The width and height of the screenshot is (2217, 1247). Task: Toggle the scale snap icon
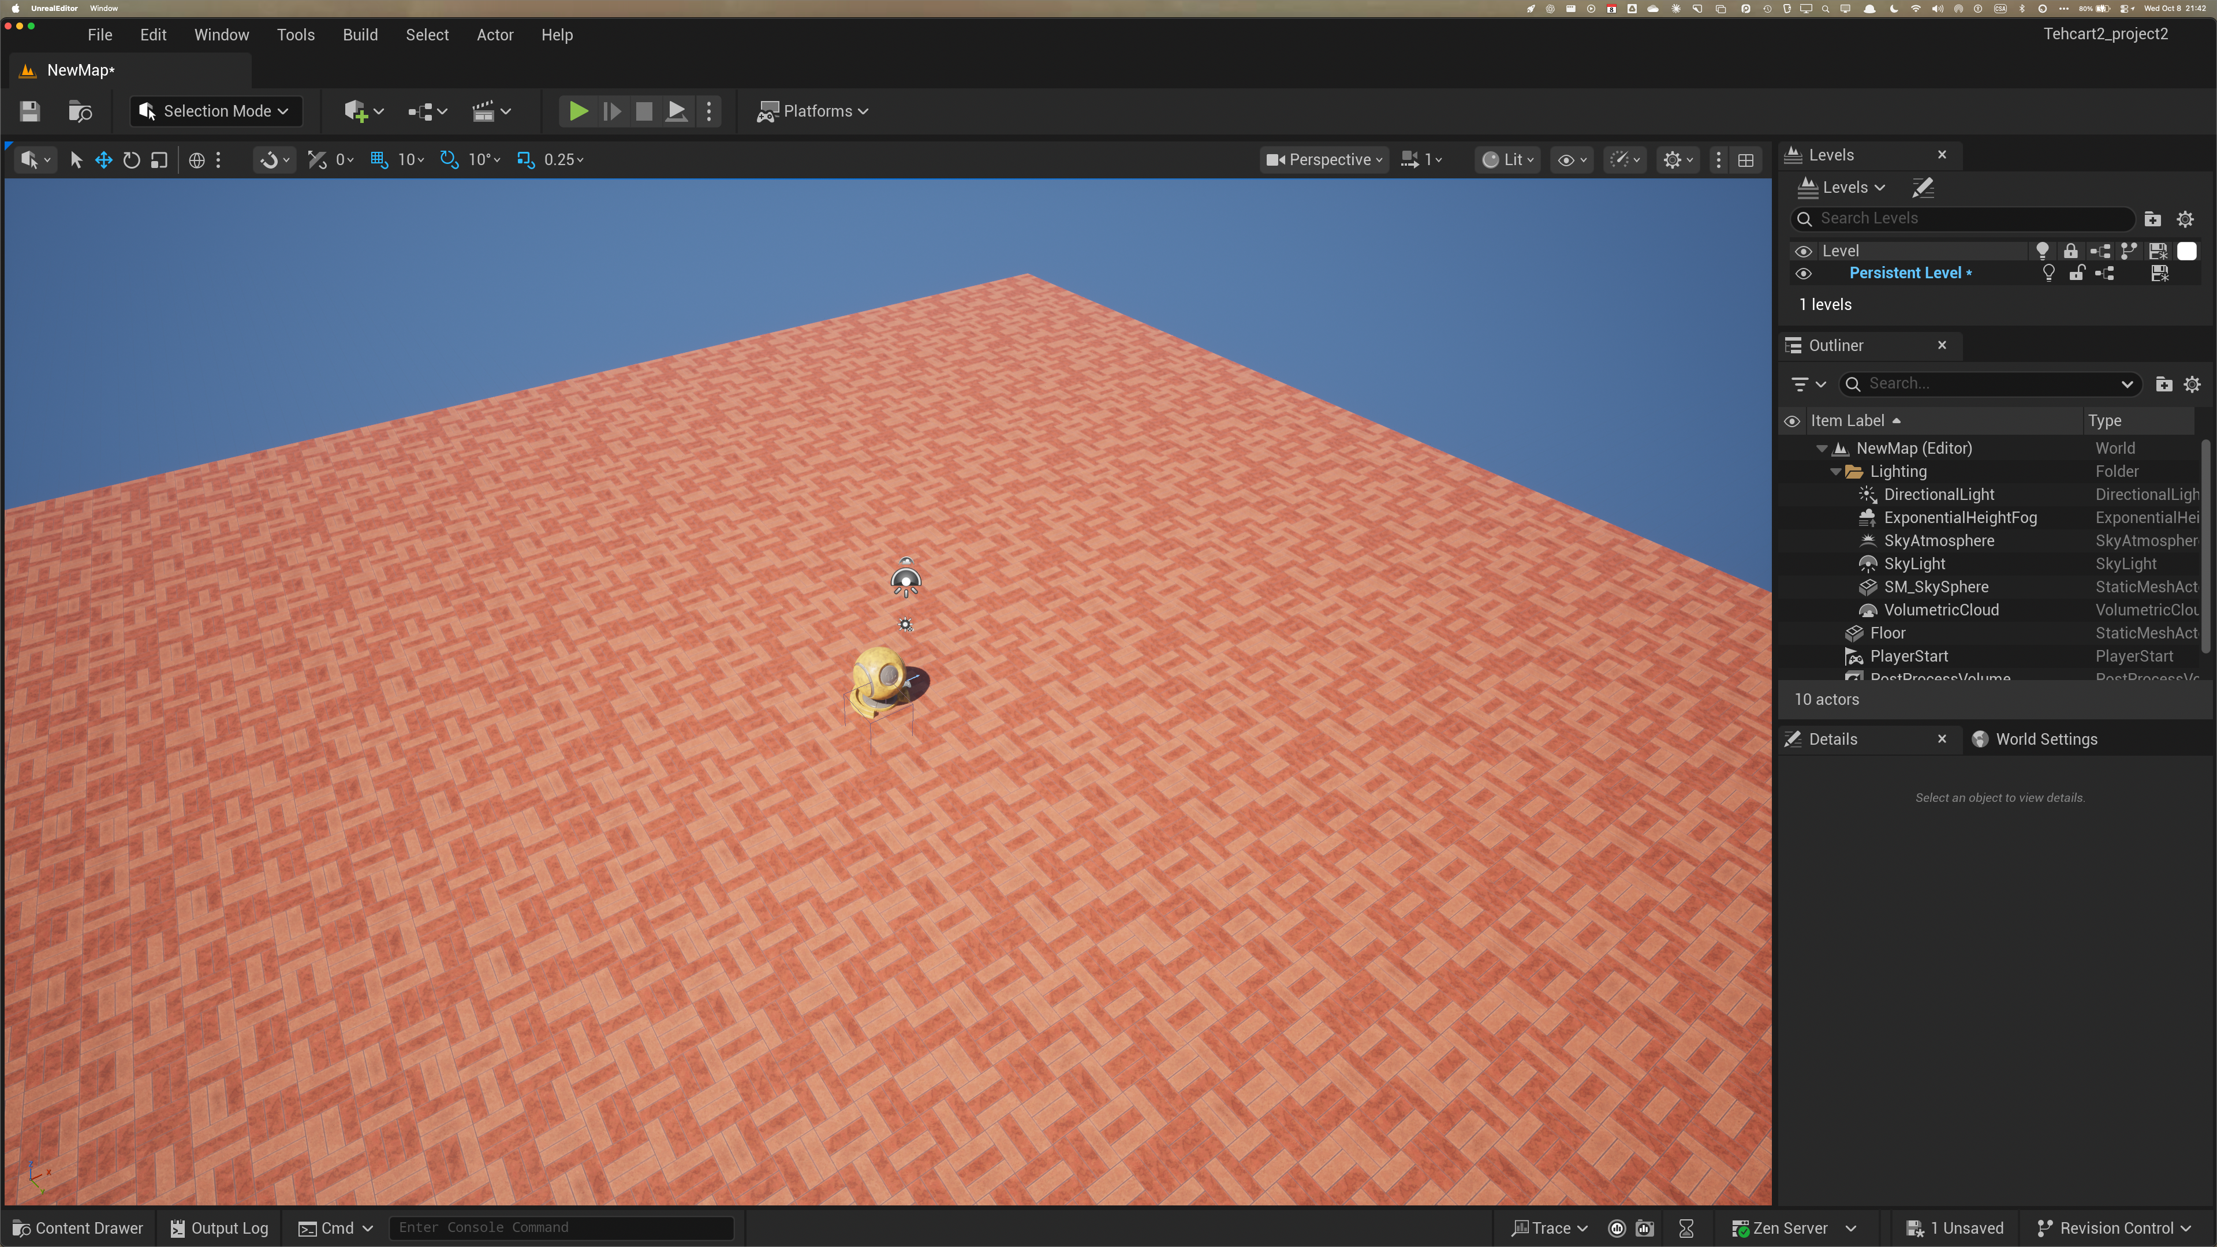coord(525,160)
